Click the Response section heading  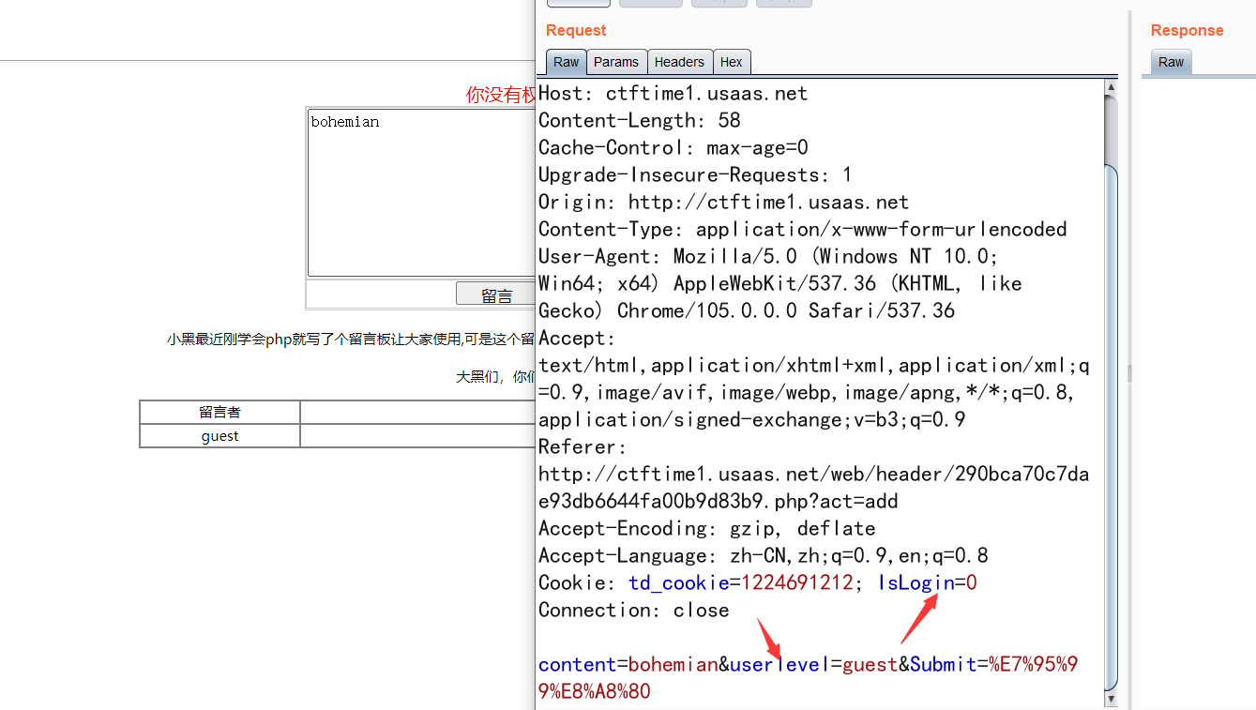[1187, 30]
